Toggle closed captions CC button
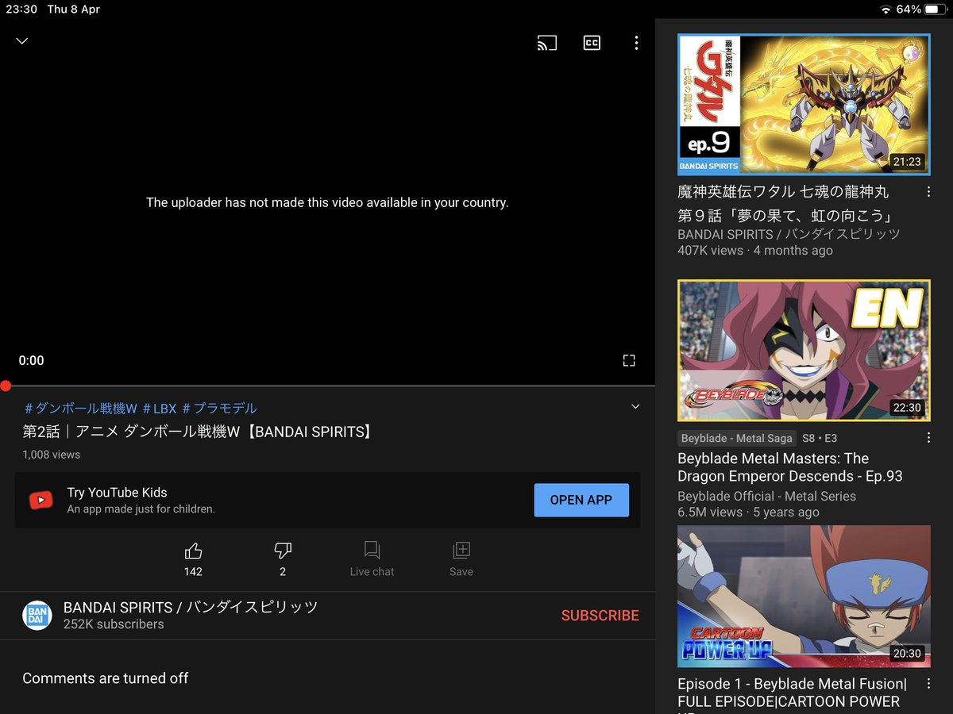The image size is (953, 714). (x=592, y=43)
